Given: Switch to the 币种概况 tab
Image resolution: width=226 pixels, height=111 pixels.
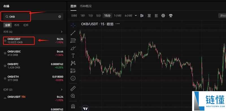Looking at the screenshot, I should [x=86, y=6].
